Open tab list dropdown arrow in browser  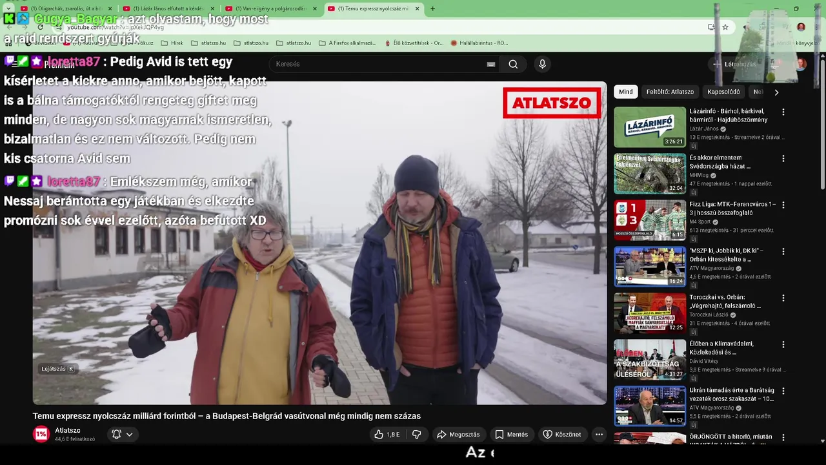tap(8, 8)
